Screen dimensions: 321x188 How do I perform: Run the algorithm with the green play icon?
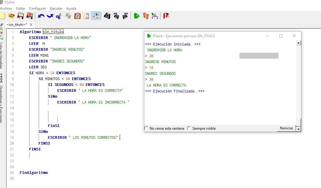(136, 16)
